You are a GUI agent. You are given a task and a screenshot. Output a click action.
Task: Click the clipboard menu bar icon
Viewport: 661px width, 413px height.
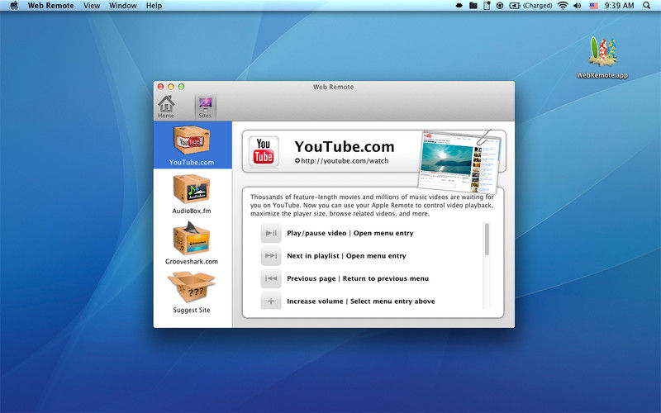[487, 6]
